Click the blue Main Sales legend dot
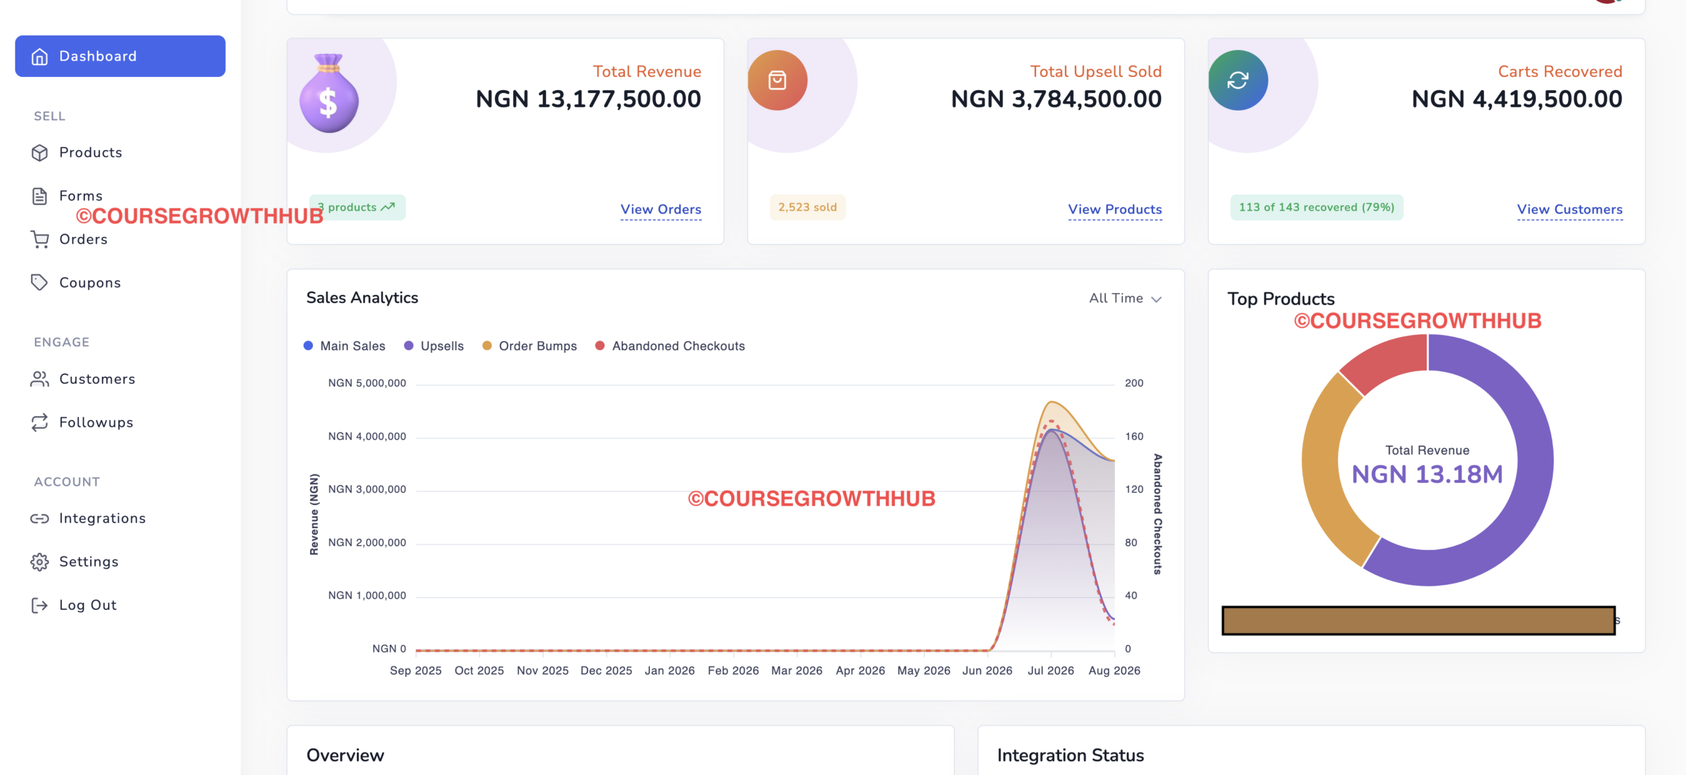Viewport: 1686px width, 775px height. click(308, 346)
